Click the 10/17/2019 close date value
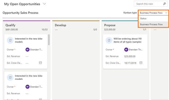The image size is (169, 100). (x=130, y=63)
